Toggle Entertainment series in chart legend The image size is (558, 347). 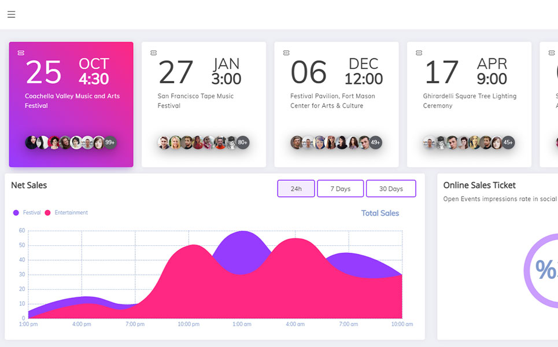coord(66,212)
